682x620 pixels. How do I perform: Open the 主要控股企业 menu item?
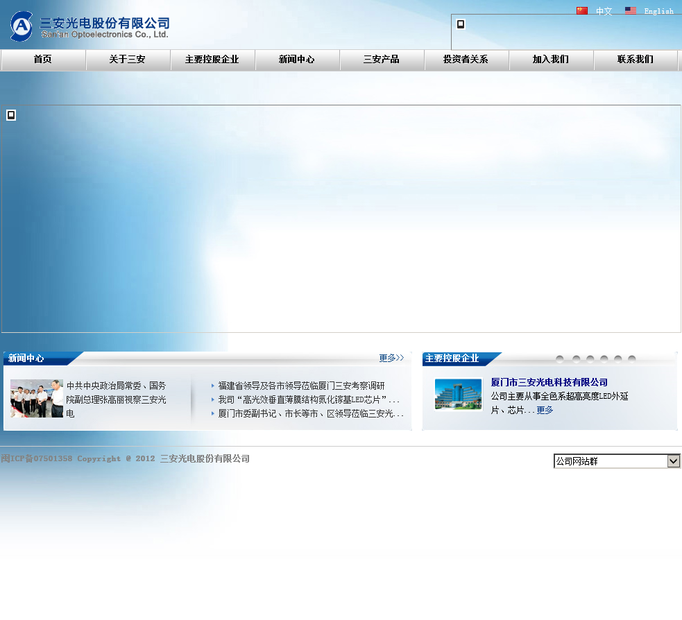click(x=212, y=60)
